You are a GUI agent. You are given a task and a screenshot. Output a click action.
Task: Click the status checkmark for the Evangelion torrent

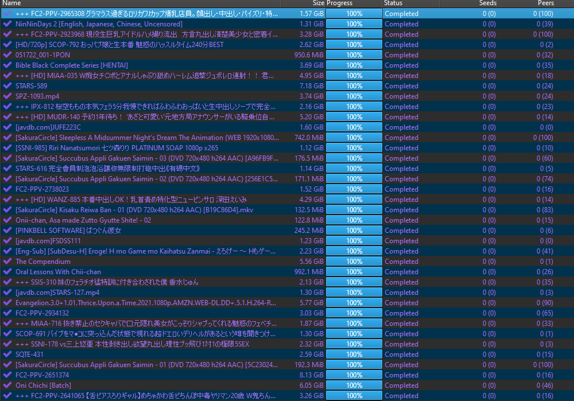click(7, 302)
